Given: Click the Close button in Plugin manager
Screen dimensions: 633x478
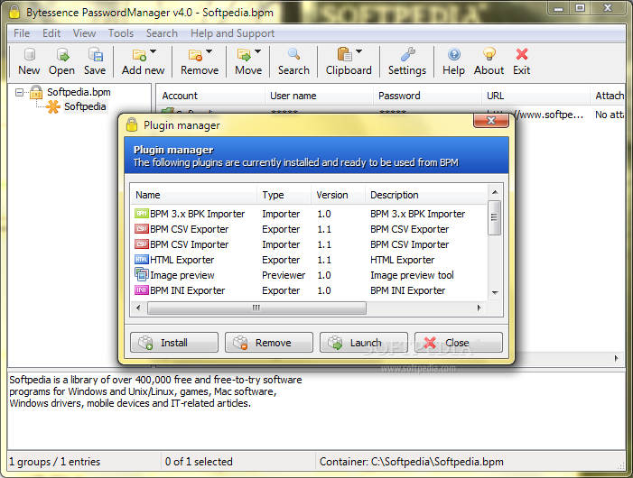Looking at the screenshot, I should click(459, 343).
